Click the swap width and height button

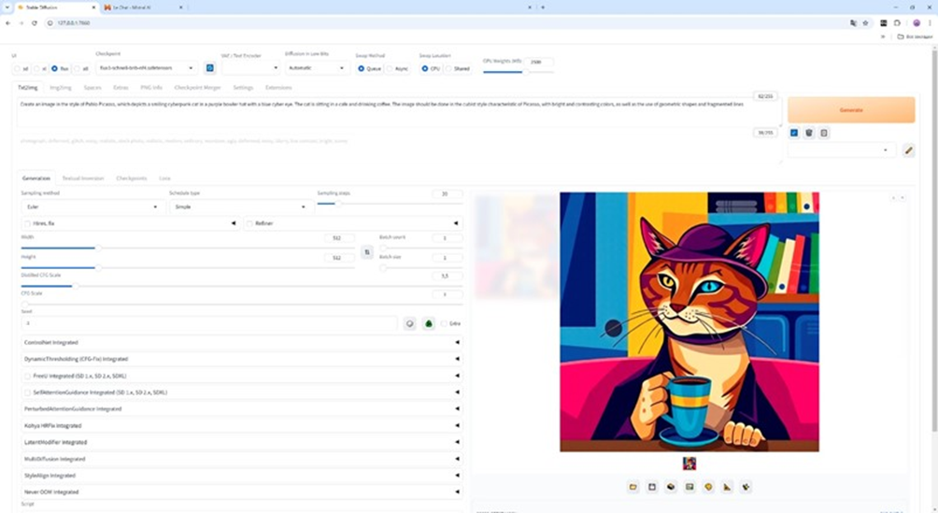pos(367,251)
